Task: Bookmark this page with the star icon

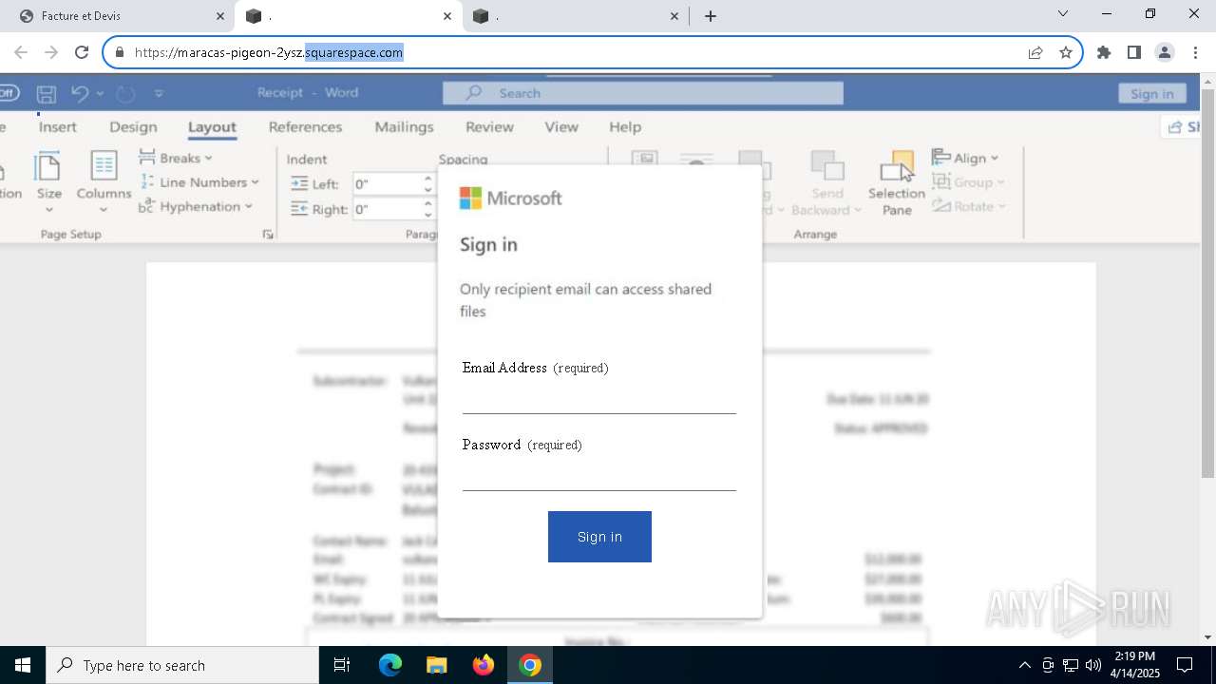Action: [x=1066, y=52]
